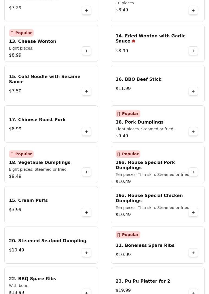Click Popular badge on Cheese Wonton
The width and height of the screenshot is (209, 294).
(21, 33)
